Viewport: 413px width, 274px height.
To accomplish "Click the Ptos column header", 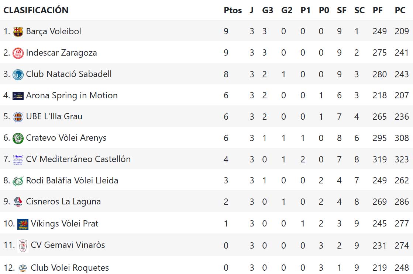I will pos(233,10).
